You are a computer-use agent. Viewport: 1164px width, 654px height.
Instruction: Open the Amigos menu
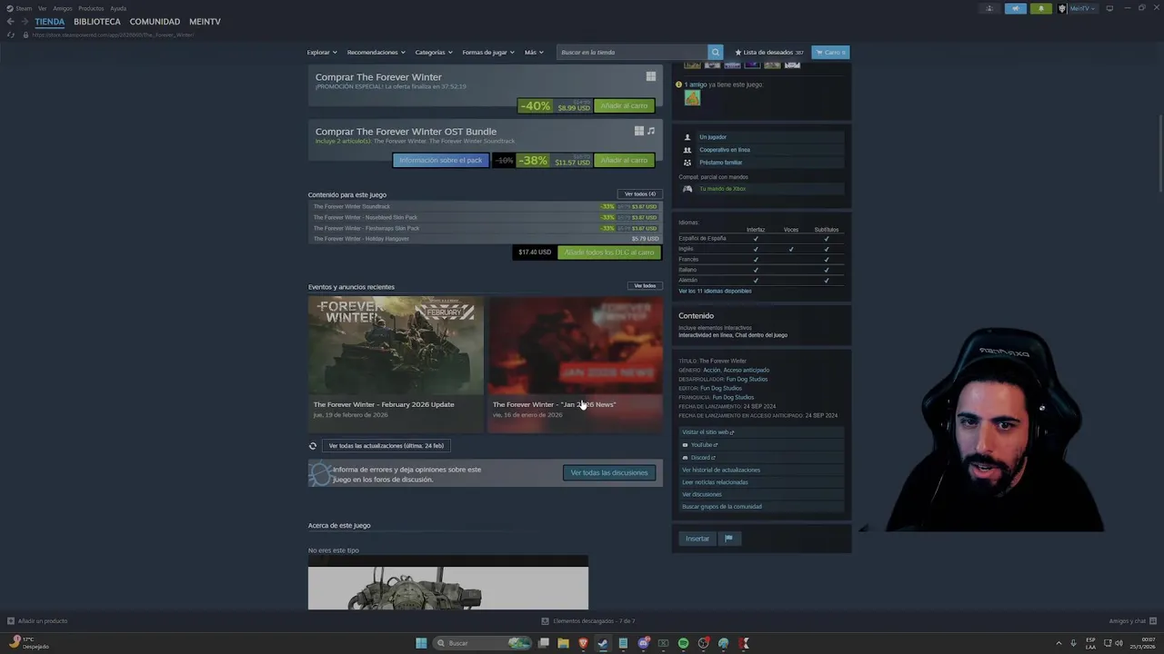[63, 8]
